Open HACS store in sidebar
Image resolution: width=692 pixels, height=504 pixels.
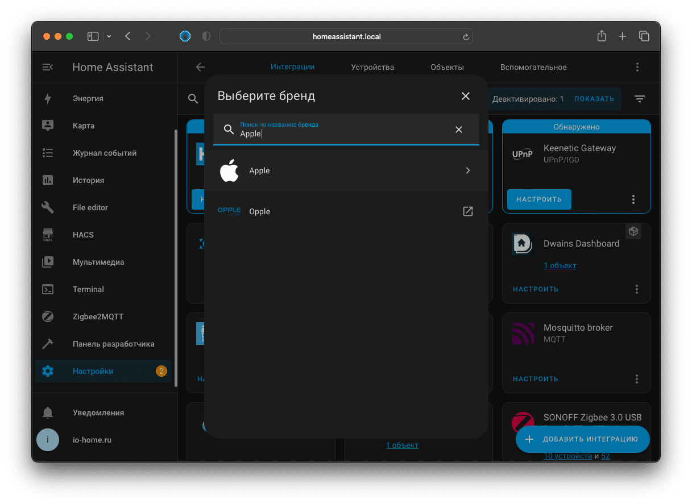pyautogui.click(x=103, y=235)
